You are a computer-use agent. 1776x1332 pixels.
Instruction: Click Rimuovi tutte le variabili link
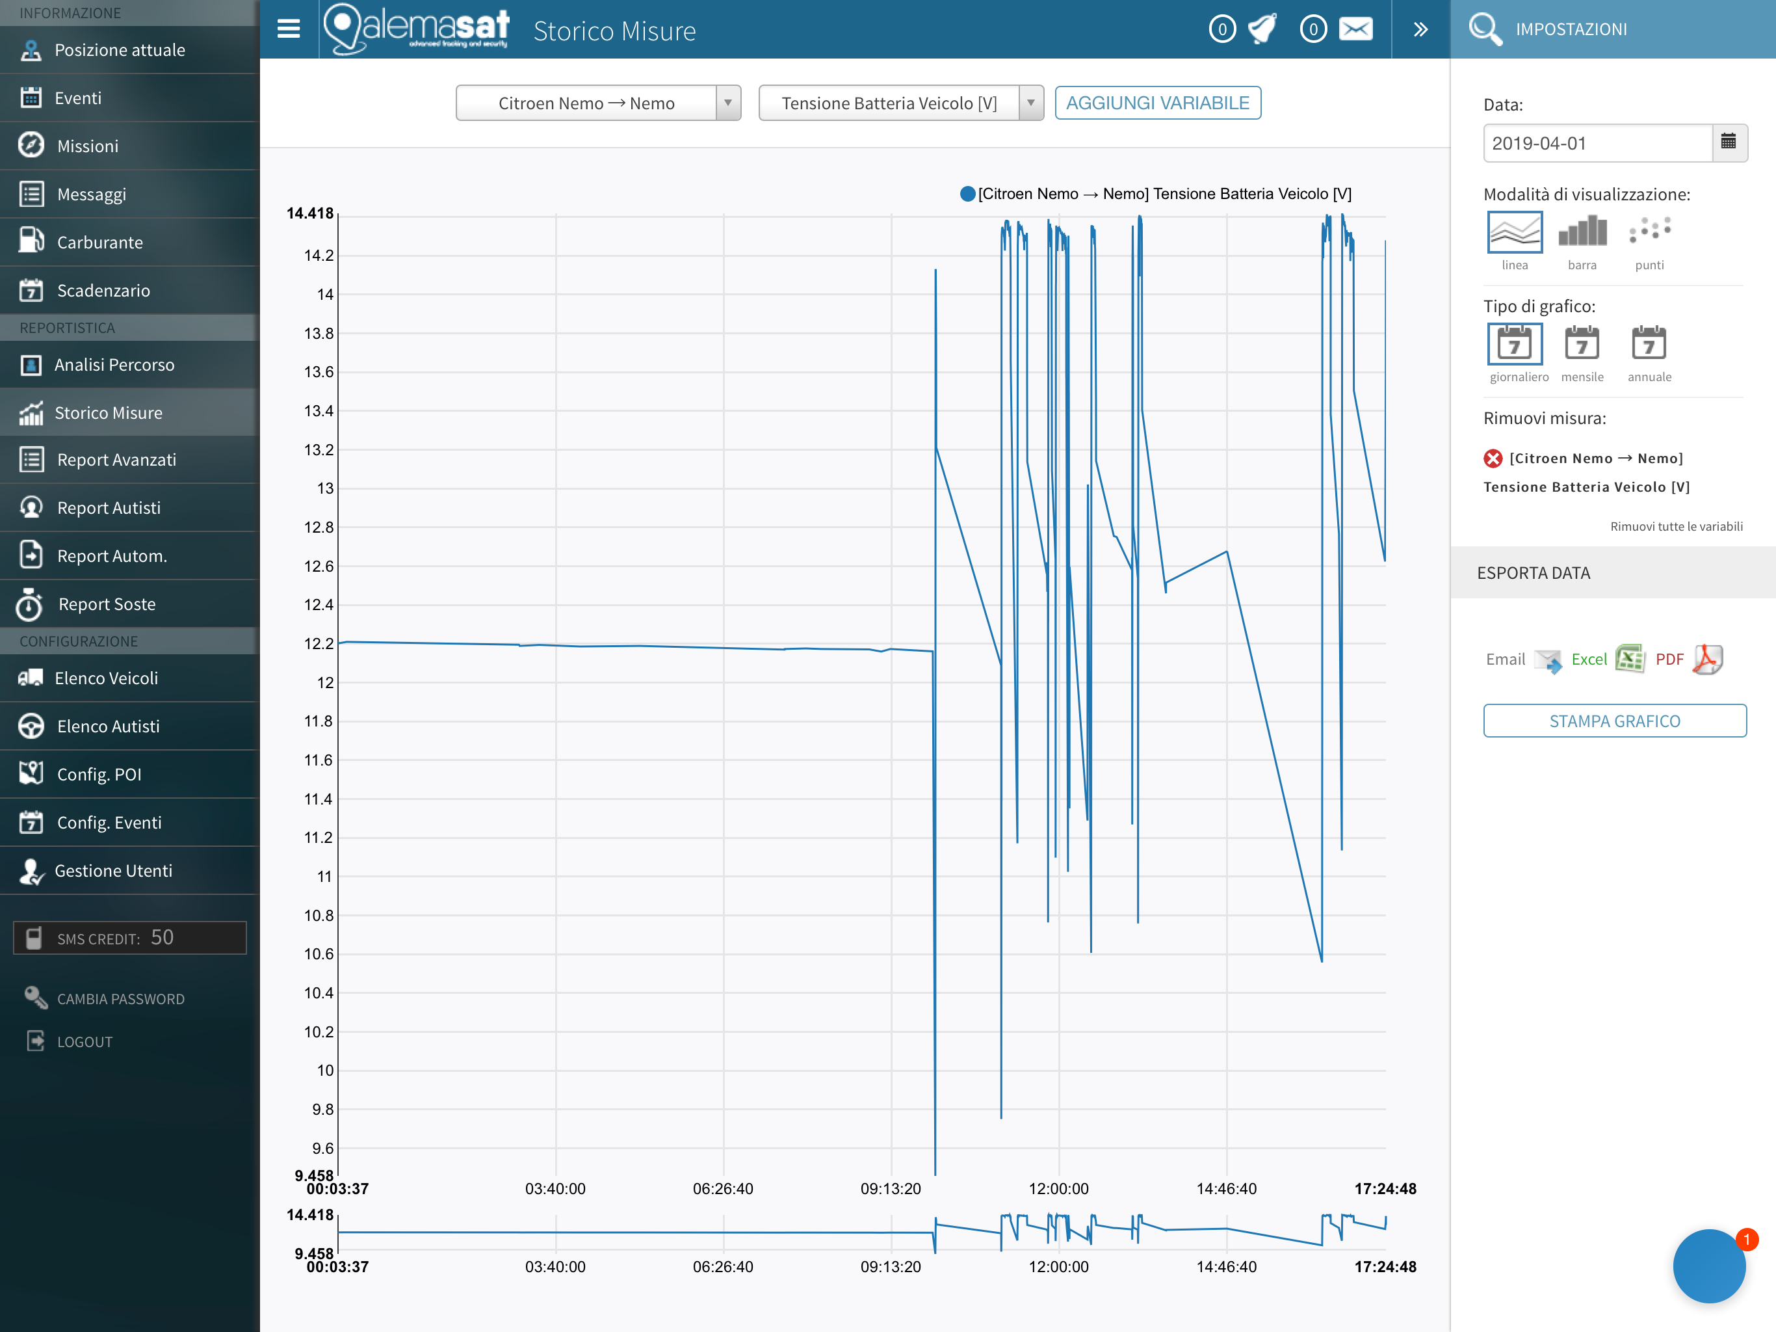[1676, 526]
